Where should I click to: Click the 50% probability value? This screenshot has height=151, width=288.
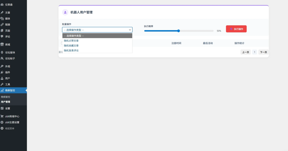coord(219,31)
